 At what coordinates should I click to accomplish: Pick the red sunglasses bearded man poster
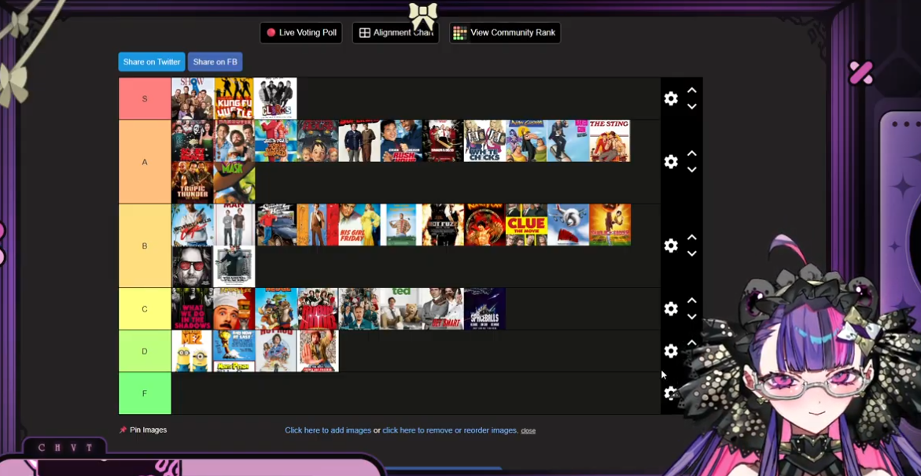(x=193, y=267)
